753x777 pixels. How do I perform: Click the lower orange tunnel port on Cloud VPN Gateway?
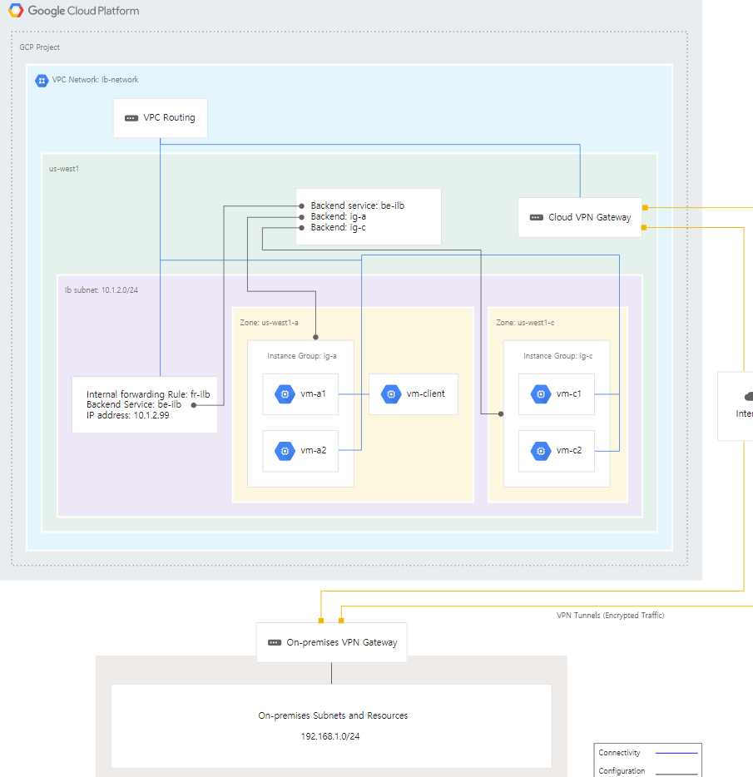pyautogui.click(x=644, y=227)
